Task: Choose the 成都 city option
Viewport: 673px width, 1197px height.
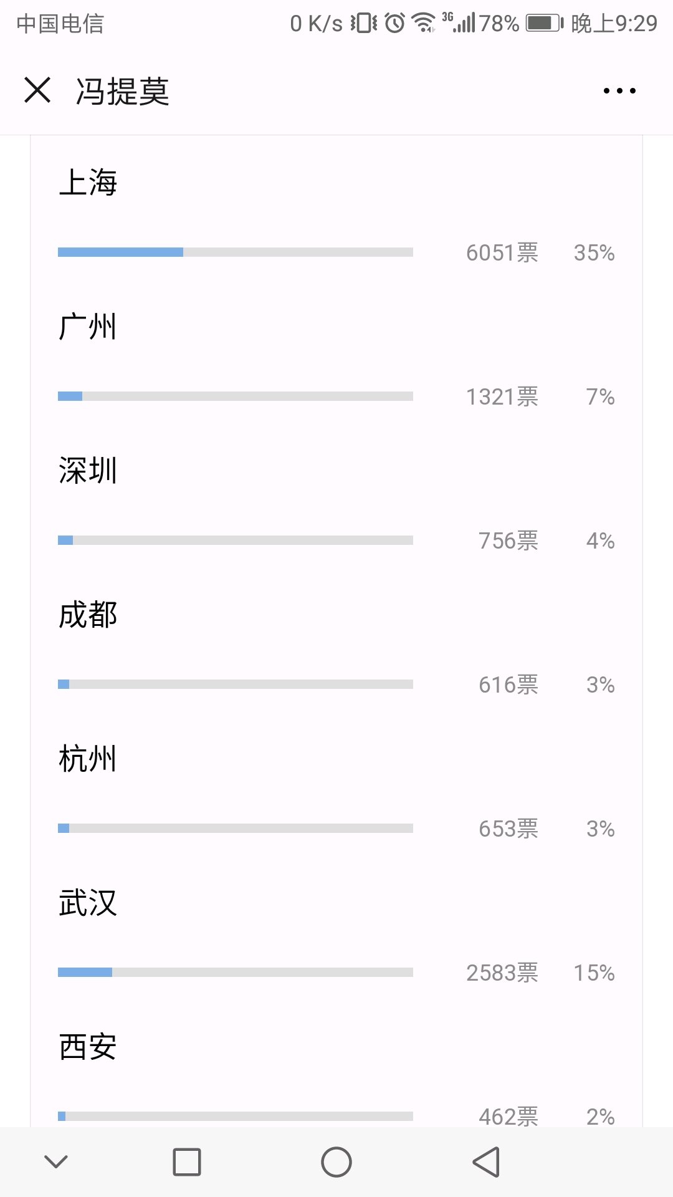Action: click(x=88, y=615)
